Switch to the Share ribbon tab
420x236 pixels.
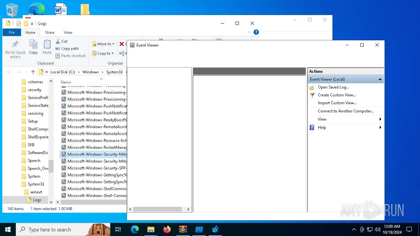point(50,32)
